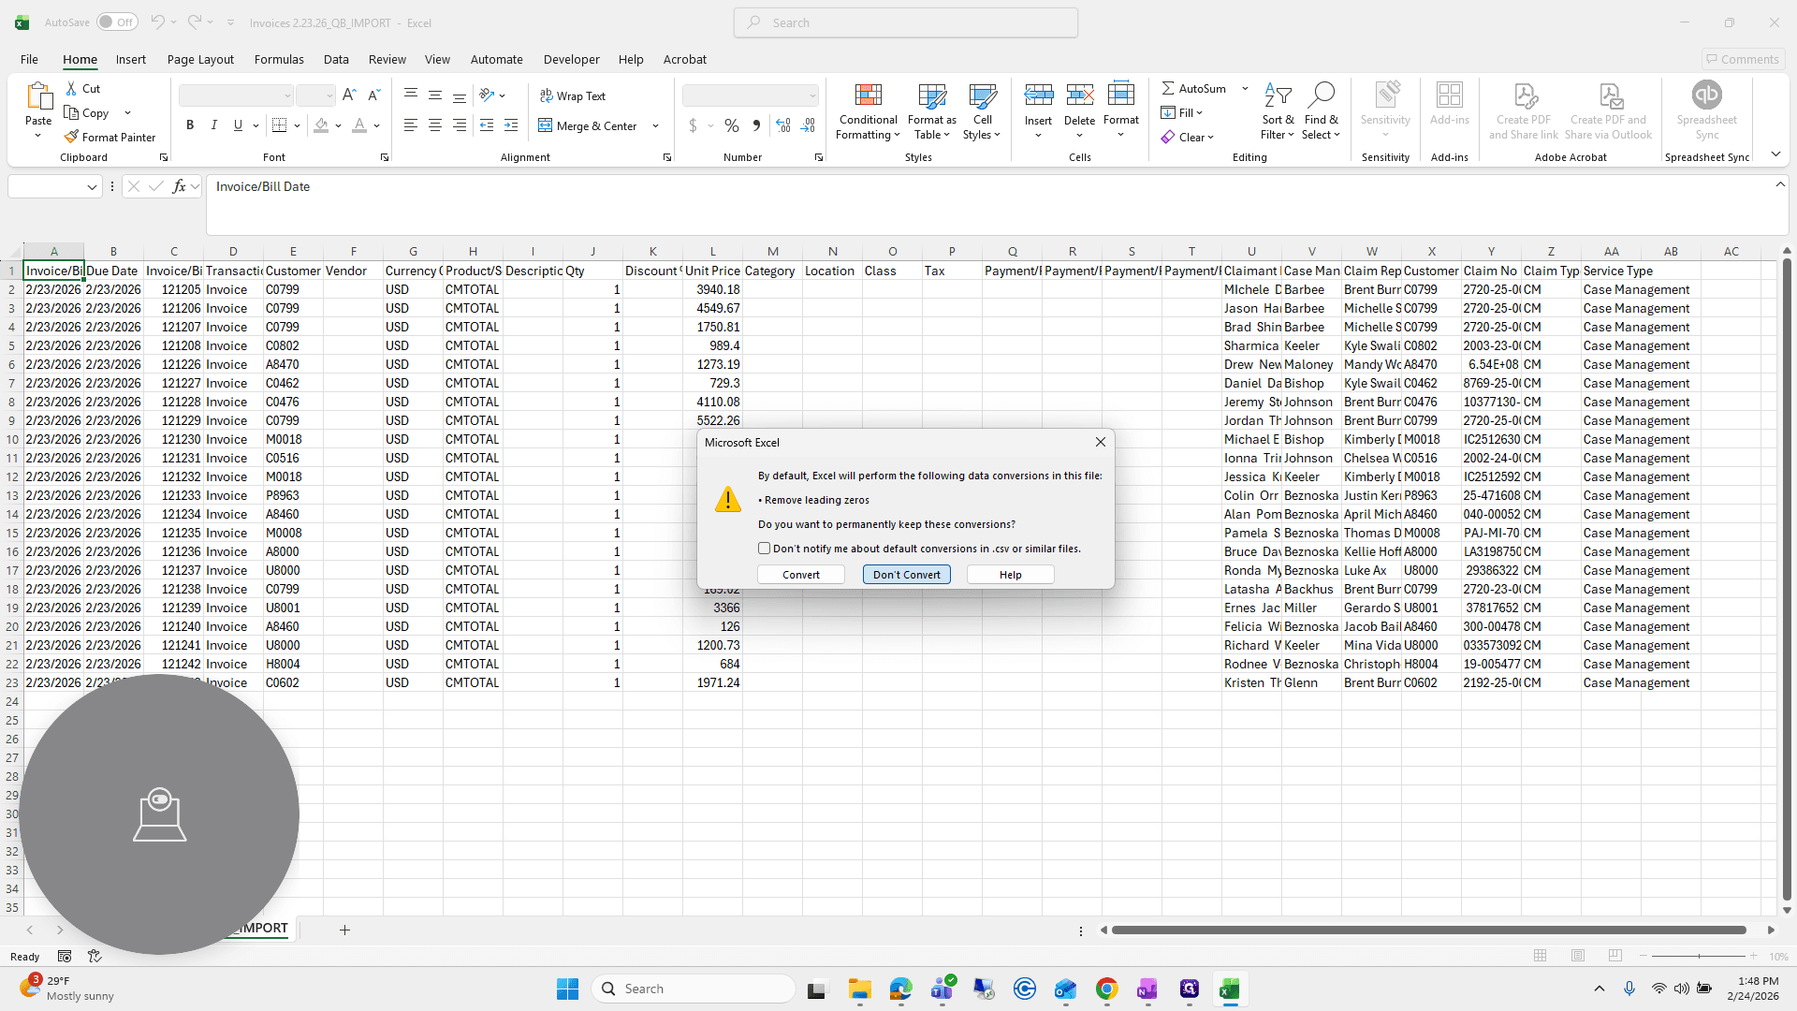Add a new sheet with plus button
The image size is (1797, 1011).
[344, 930]
